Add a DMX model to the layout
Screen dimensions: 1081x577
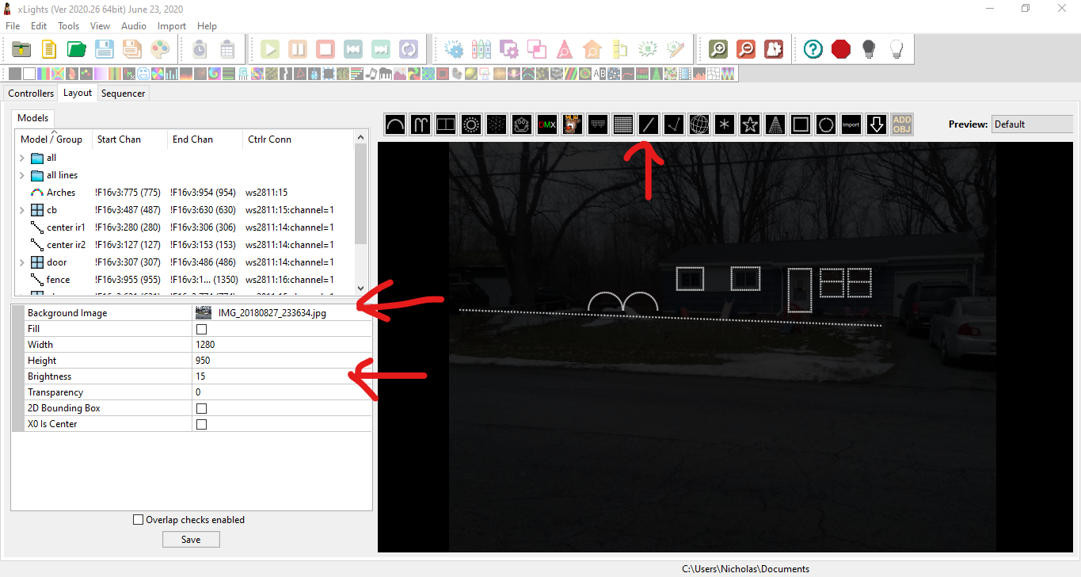tap(546, 124)
